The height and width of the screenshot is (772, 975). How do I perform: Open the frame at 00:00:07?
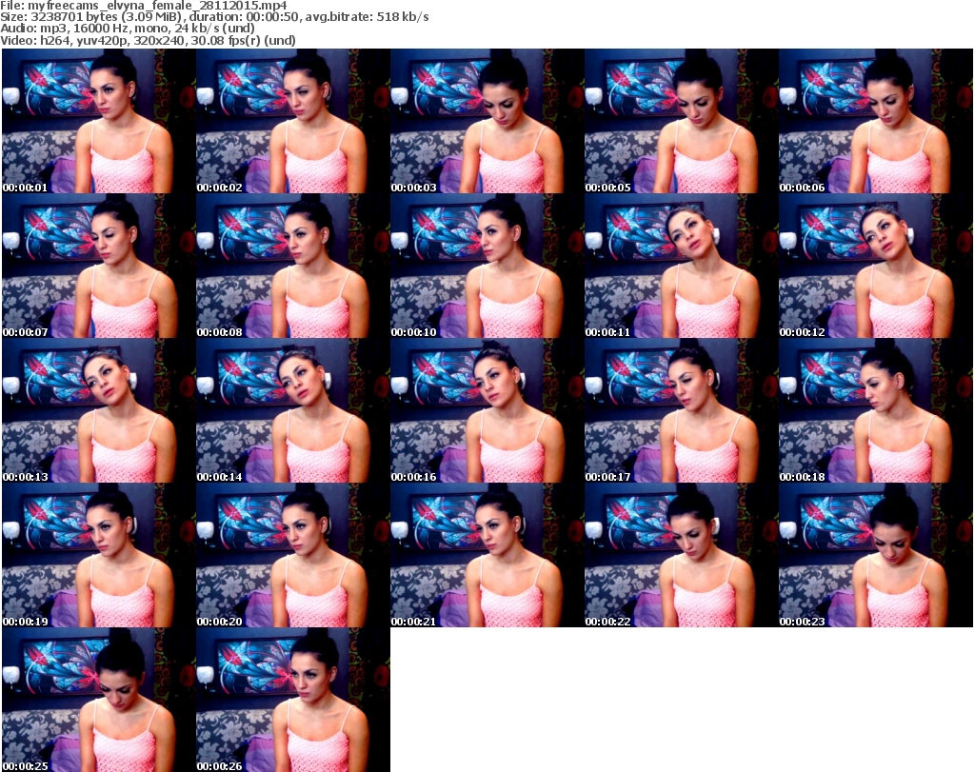[99, 266]
